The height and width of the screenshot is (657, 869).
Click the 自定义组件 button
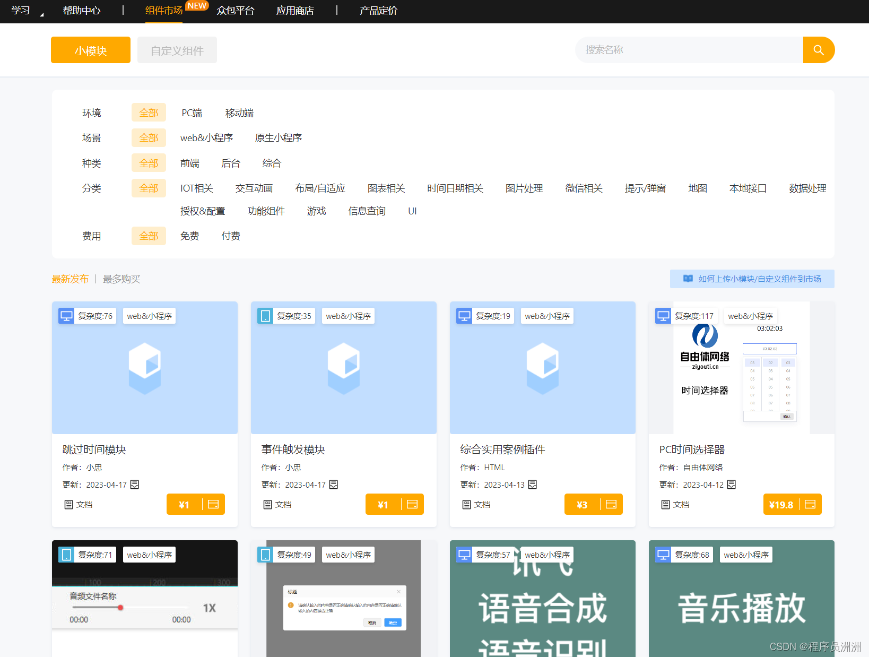tap(177, 49)
